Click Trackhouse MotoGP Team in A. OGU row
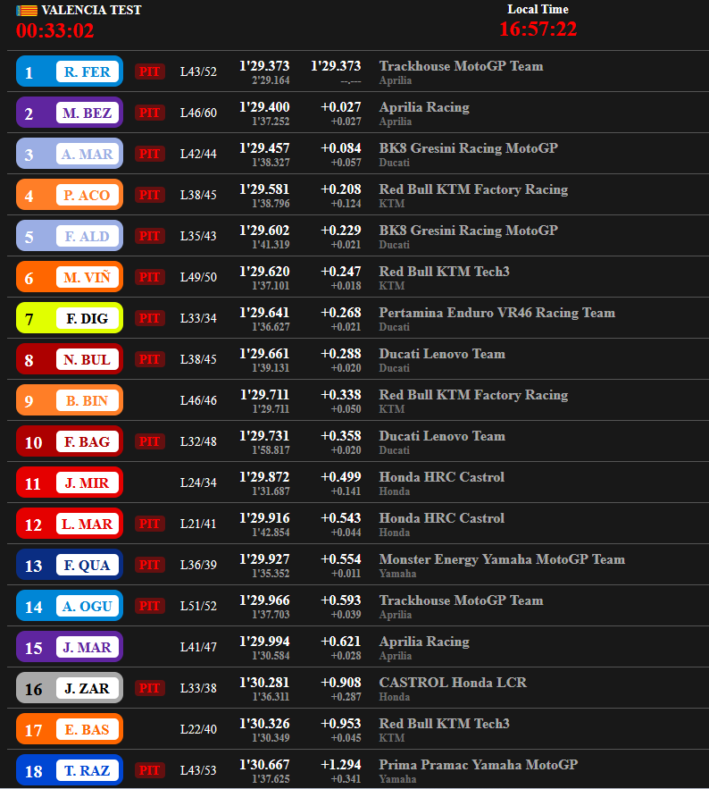 (461, 600)
